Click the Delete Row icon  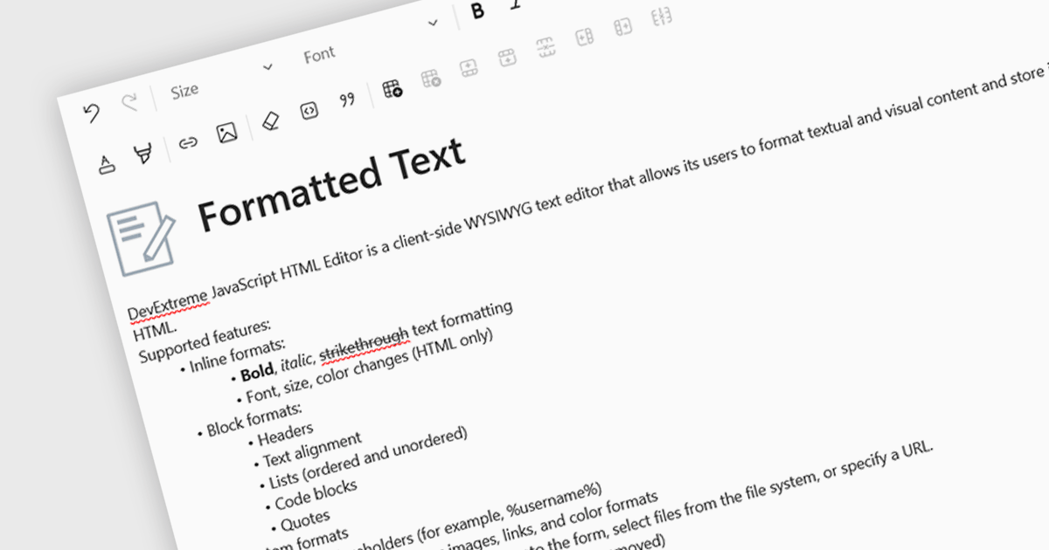point(545,46)
